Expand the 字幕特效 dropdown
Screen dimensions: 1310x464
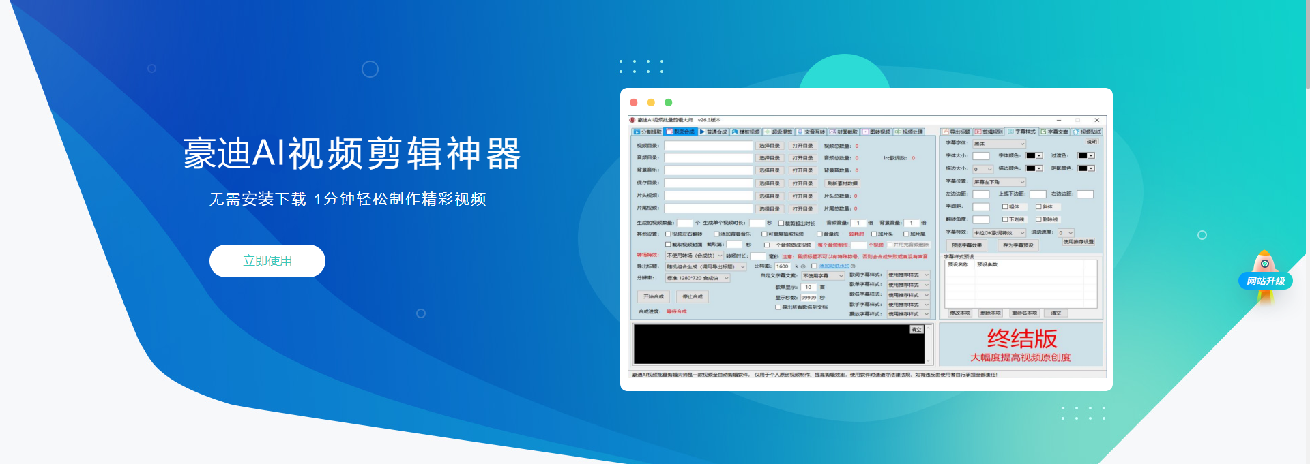click(1000, 233)
